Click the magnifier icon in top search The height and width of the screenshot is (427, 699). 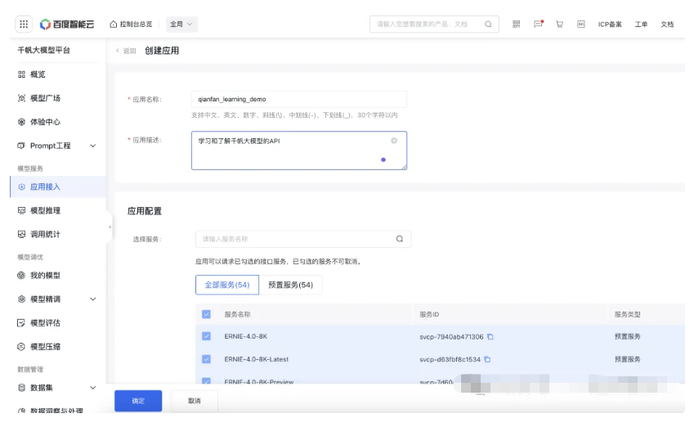point(488,24)
